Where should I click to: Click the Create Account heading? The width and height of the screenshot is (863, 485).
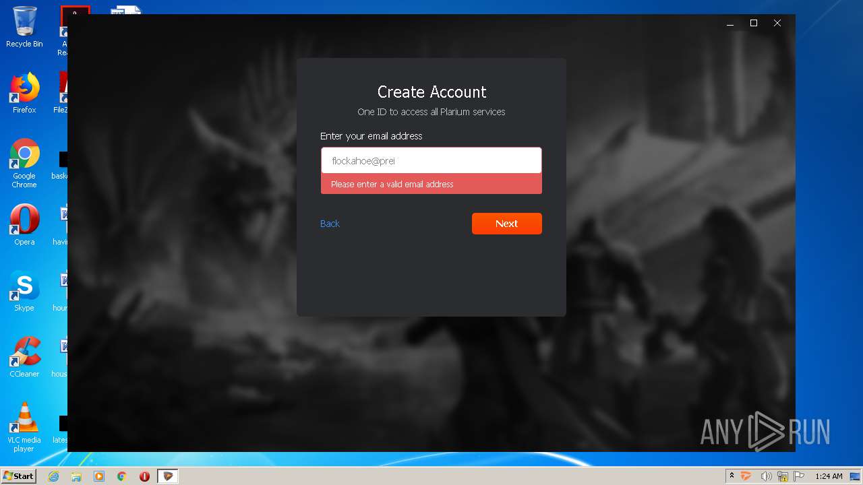point(431,92)
